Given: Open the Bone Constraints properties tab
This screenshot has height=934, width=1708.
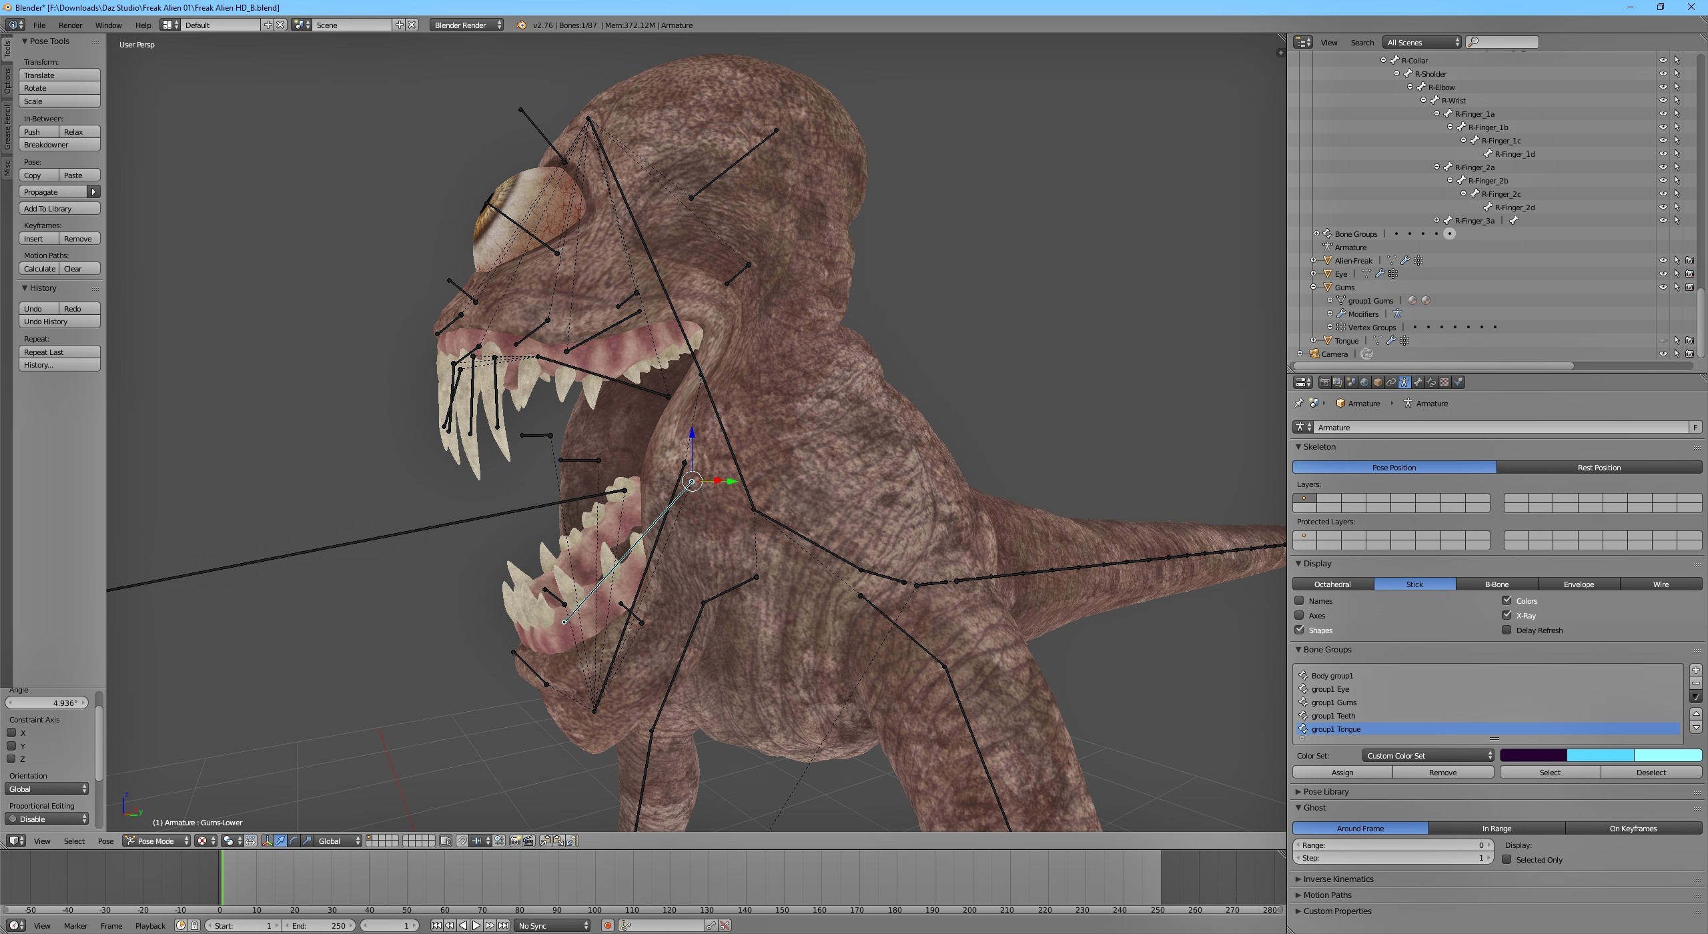Looking at the screenshot, I should (x=1431, y=382).
